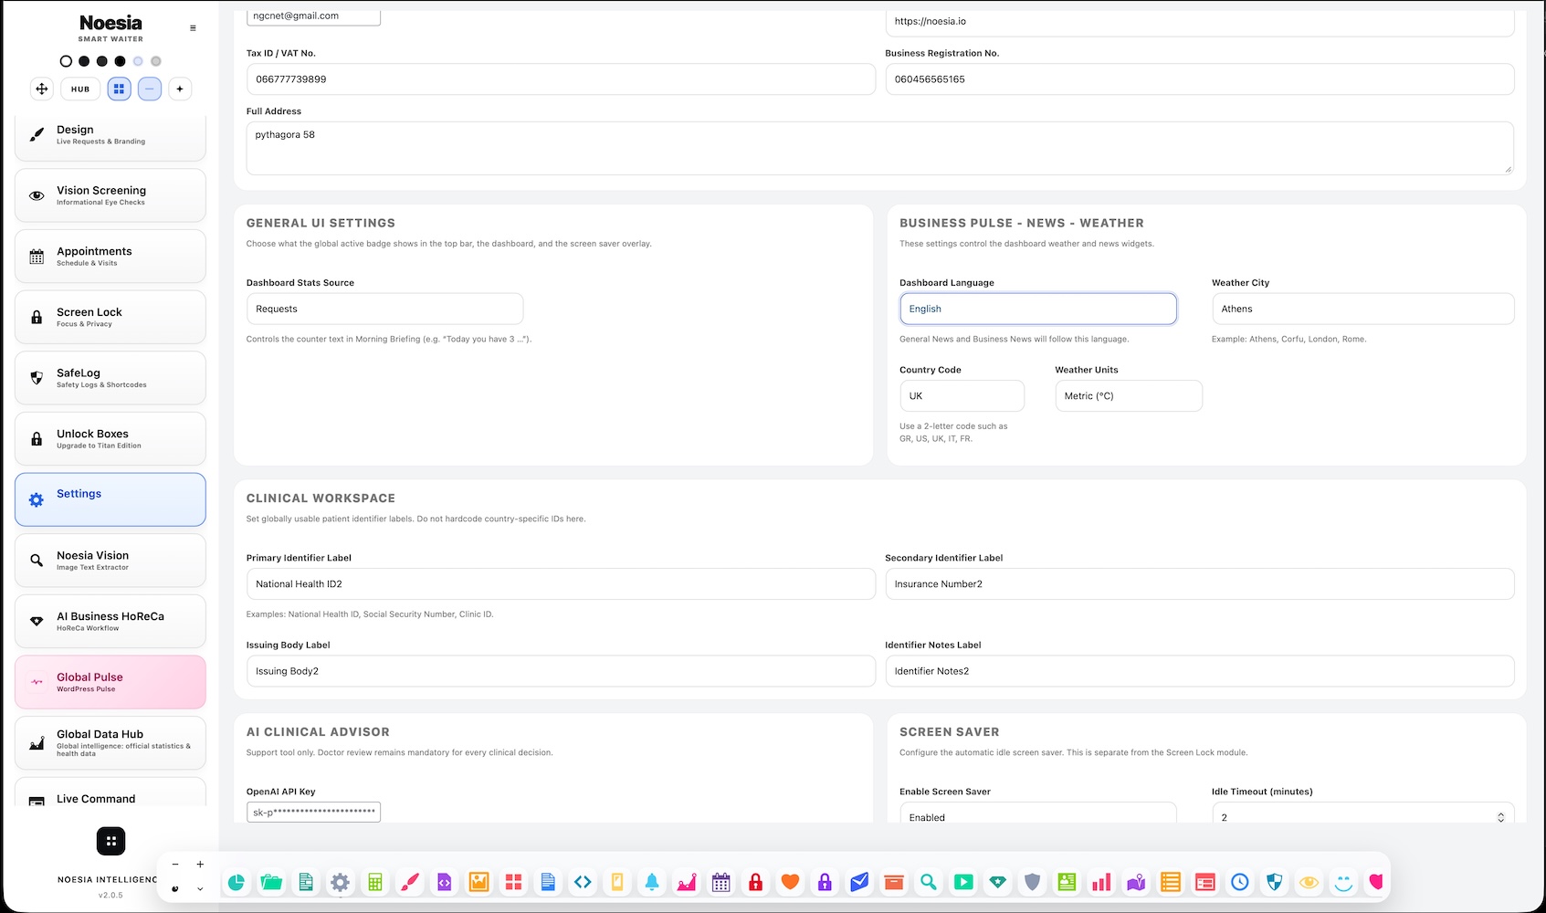Screen dimensions: 1546x913
Task: Select the blue grid view button
Action: tap(119, 89)
